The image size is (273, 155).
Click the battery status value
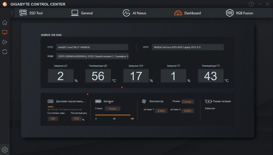[x=112, y=108]
